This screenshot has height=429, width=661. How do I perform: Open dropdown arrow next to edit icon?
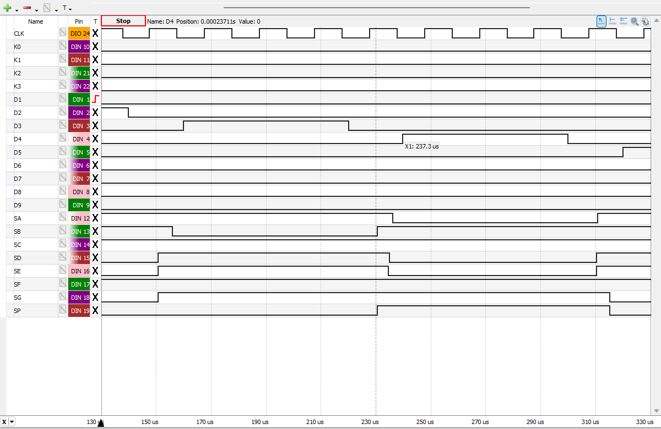[x=56, y=10]
